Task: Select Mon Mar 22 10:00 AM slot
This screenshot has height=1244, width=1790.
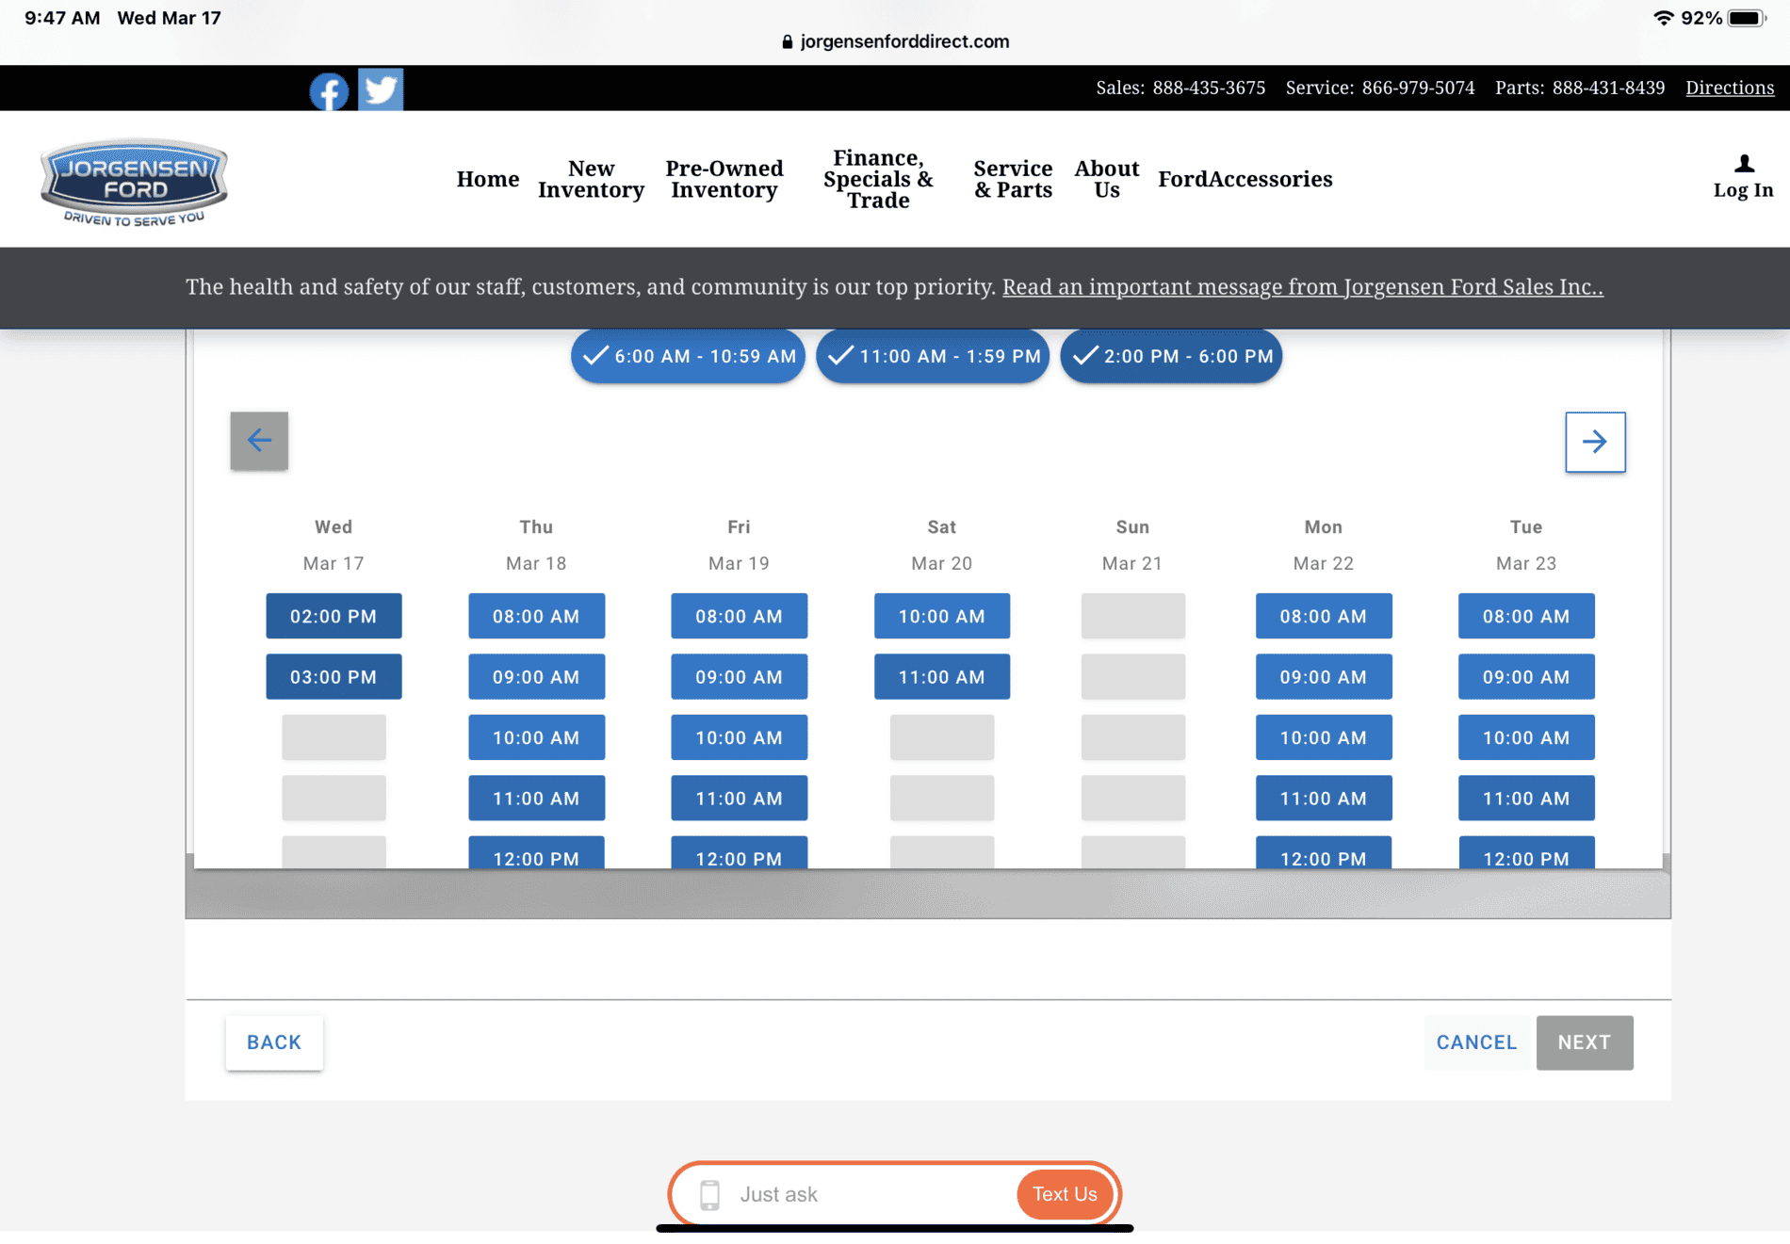Action: pyautogui.click(x=1324, y=737)
